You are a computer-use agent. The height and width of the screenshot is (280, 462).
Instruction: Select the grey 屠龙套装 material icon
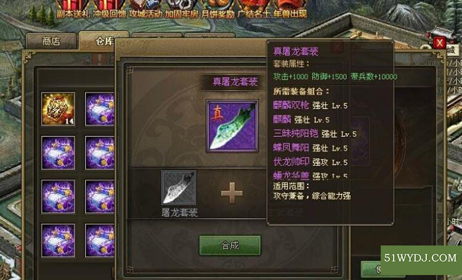[x=178, y=187]
